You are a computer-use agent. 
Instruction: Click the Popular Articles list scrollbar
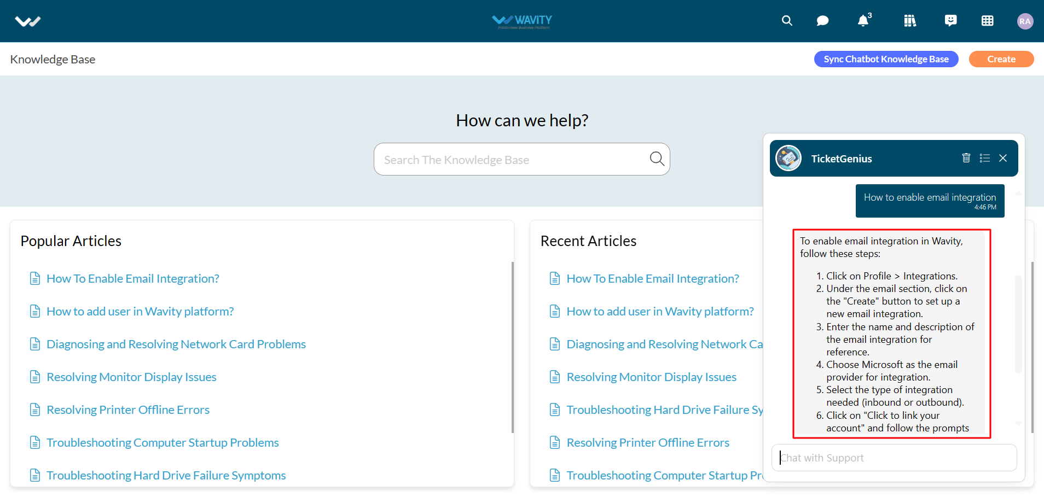point(512,347)
